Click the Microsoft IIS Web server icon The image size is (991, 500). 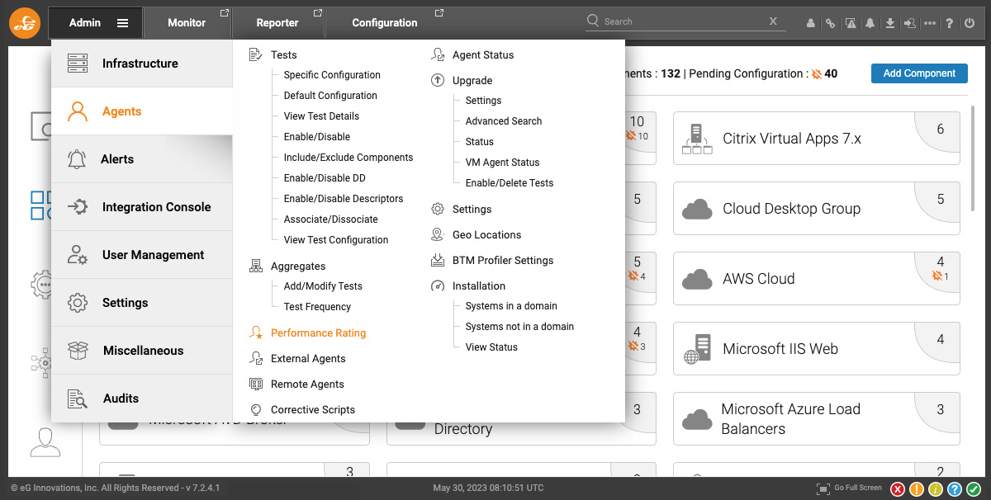(x=697, y=349)
